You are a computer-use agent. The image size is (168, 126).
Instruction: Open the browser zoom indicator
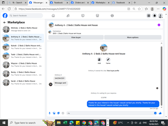[x=134, y=9]
